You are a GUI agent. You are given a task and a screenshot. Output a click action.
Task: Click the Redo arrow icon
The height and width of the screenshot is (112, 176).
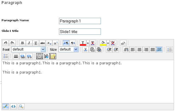coord(12,43)
